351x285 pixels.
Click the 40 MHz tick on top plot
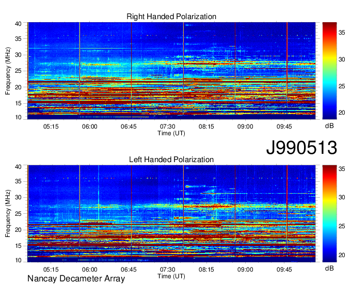pyautogui.click(x=19, y=24)
